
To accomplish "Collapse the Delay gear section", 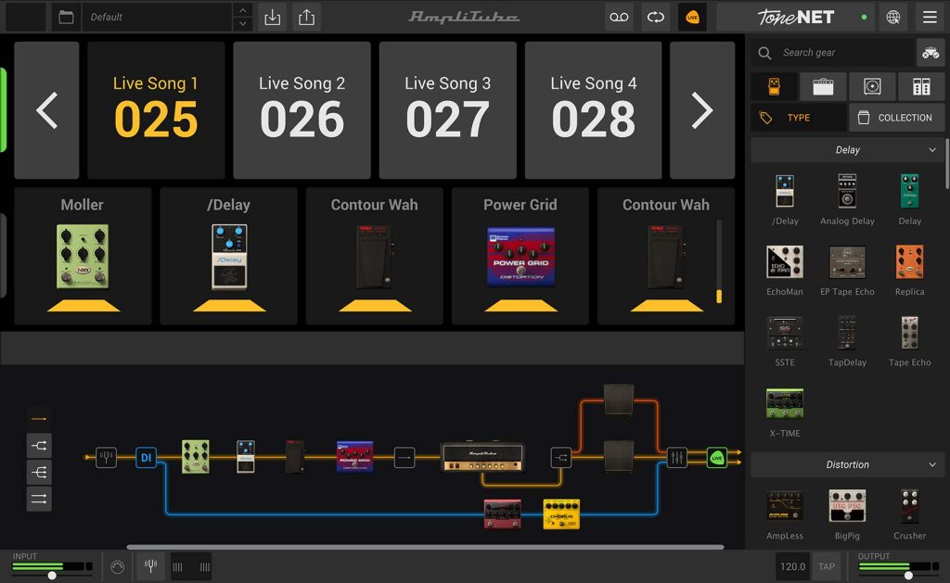I will coord(932,150).
